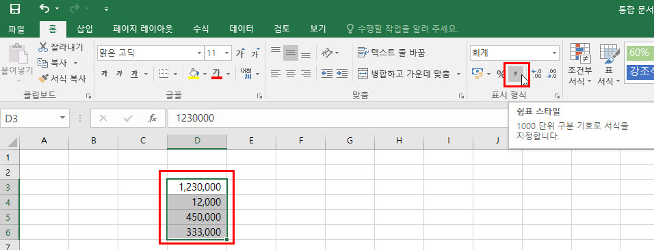654x250 pixels.
Task: Open the 맑은 고딕 font name dropdown
Action: [x=199, y=53]
